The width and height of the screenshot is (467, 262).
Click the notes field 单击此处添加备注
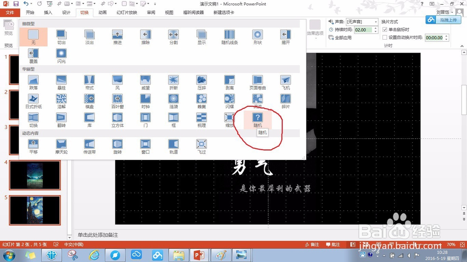tap(98, 235)
